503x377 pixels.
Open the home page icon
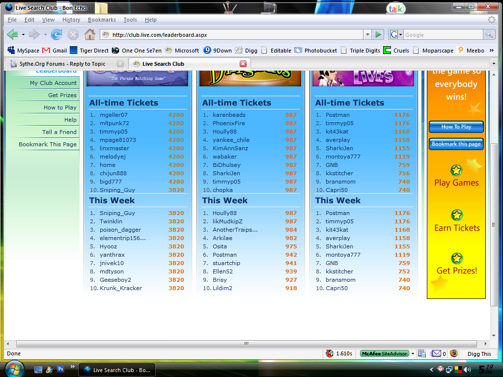(x=90, y=34)
